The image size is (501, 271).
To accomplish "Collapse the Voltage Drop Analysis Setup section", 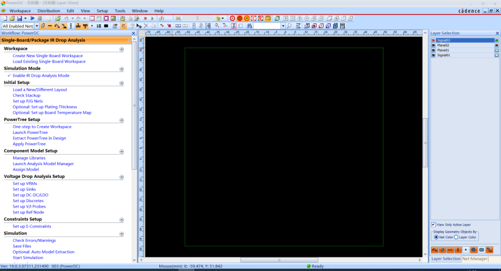I will pos(121,177).
